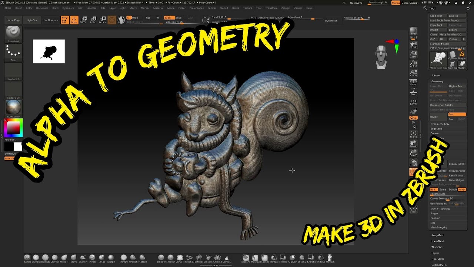Click the AAHalf icon

click(413, 73)
